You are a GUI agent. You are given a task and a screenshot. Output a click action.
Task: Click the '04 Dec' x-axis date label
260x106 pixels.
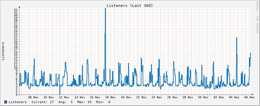tap(234, 97)
